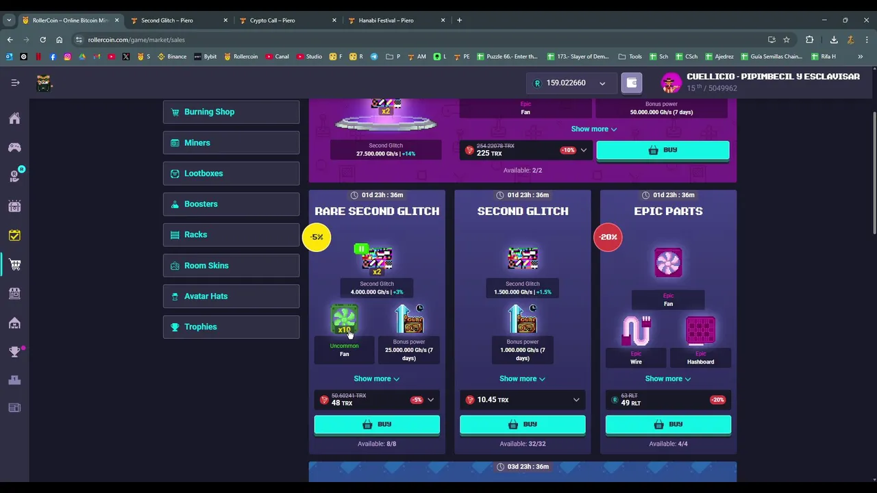Open the house-shaped icon below the store

click(14, 323)
